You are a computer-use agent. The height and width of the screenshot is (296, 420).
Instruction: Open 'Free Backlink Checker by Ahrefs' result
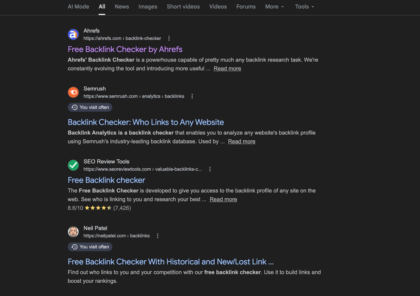pos(125,49)
